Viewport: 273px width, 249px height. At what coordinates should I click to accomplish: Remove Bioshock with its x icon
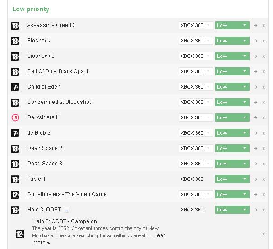click(264, 41)
